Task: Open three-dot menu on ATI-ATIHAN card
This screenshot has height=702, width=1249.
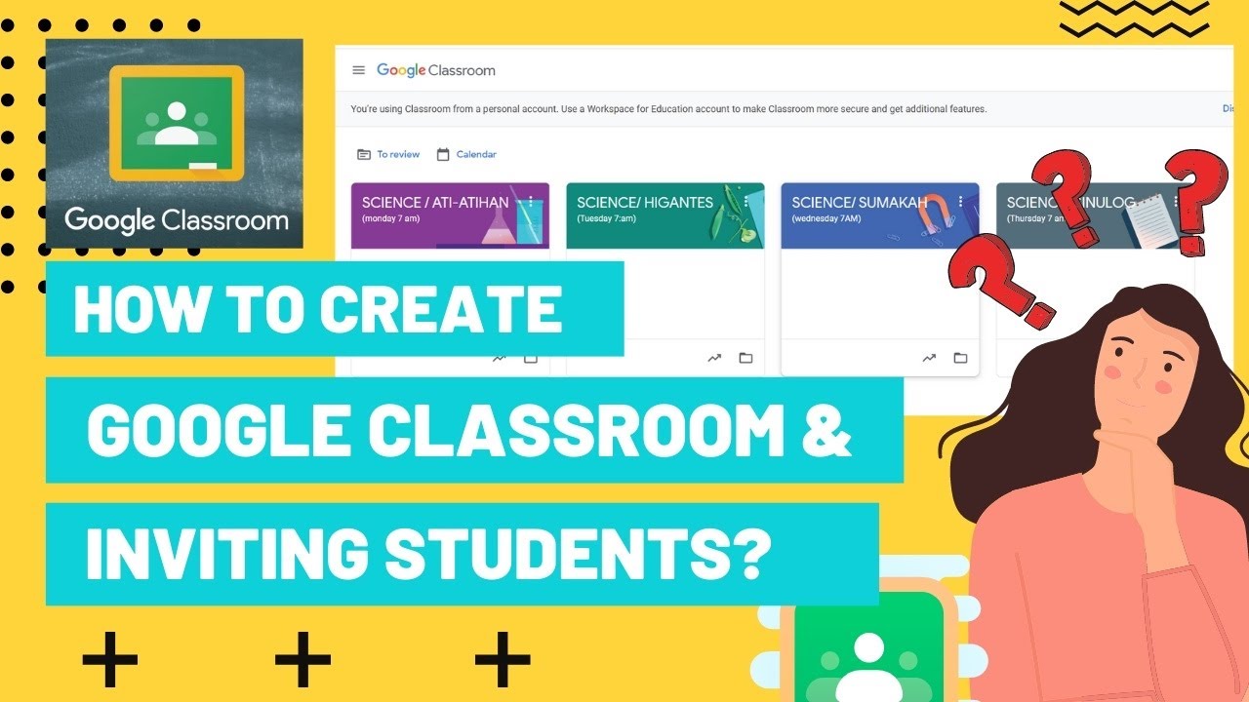Action: (x=531, y=202)
